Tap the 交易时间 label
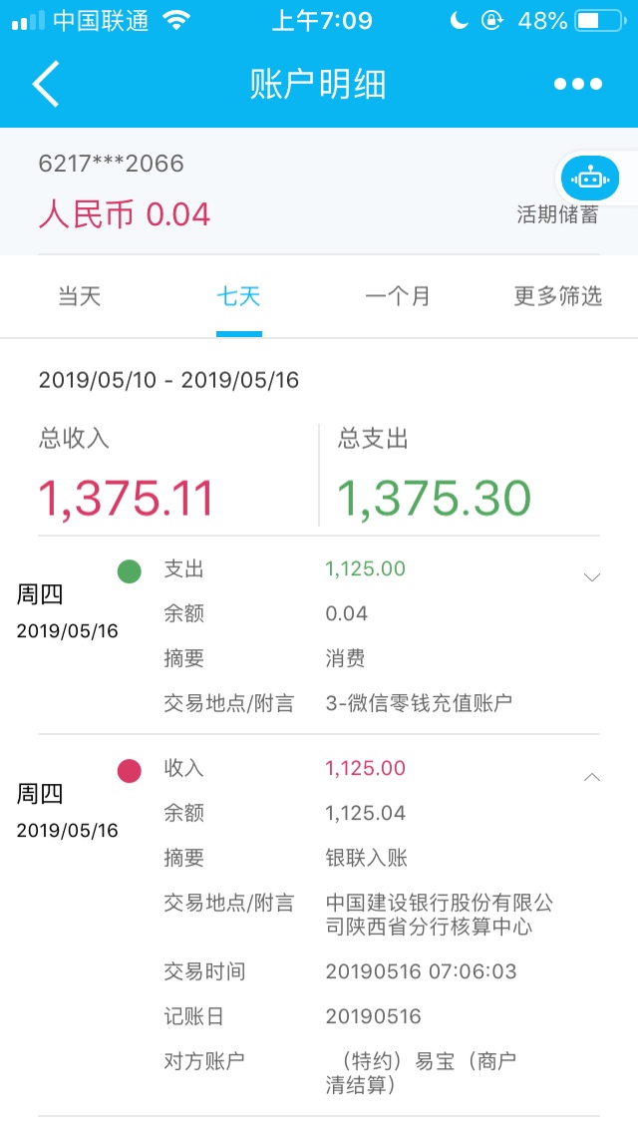This screenshot has width=638, height=1133. coord(204,971)
